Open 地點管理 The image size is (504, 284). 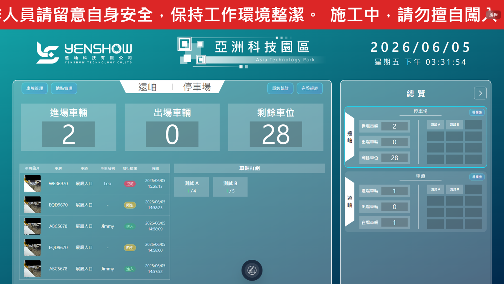[64, 88]
